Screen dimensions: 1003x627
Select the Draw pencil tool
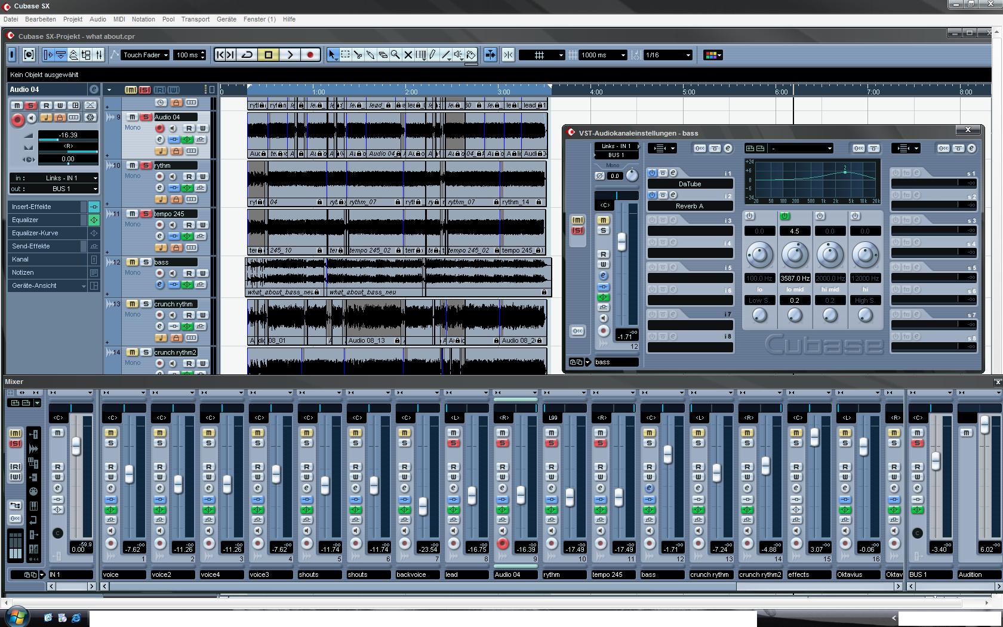pyautogui.click(x=433, y=55)
